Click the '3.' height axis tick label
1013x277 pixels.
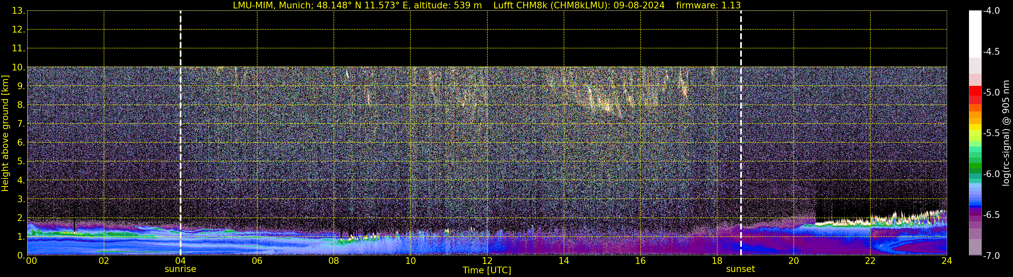pyautogui.click(x=21, y=199)
